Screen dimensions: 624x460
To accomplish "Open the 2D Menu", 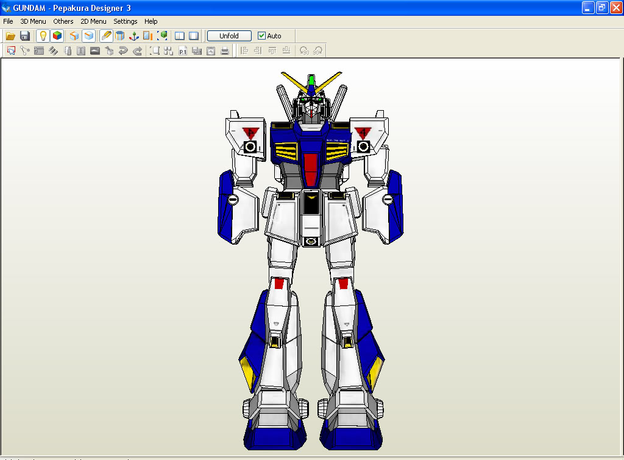I will click(x=93, y=21).
